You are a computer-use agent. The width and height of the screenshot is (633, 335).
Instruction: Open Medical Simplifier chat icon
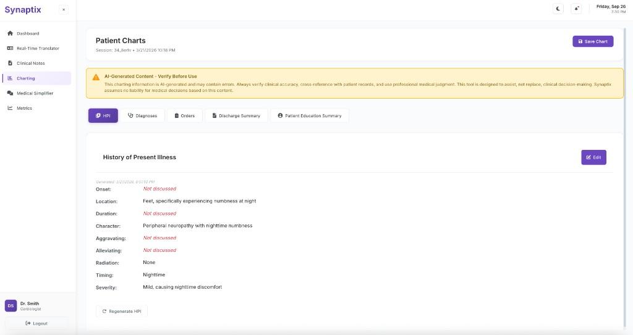10,93
